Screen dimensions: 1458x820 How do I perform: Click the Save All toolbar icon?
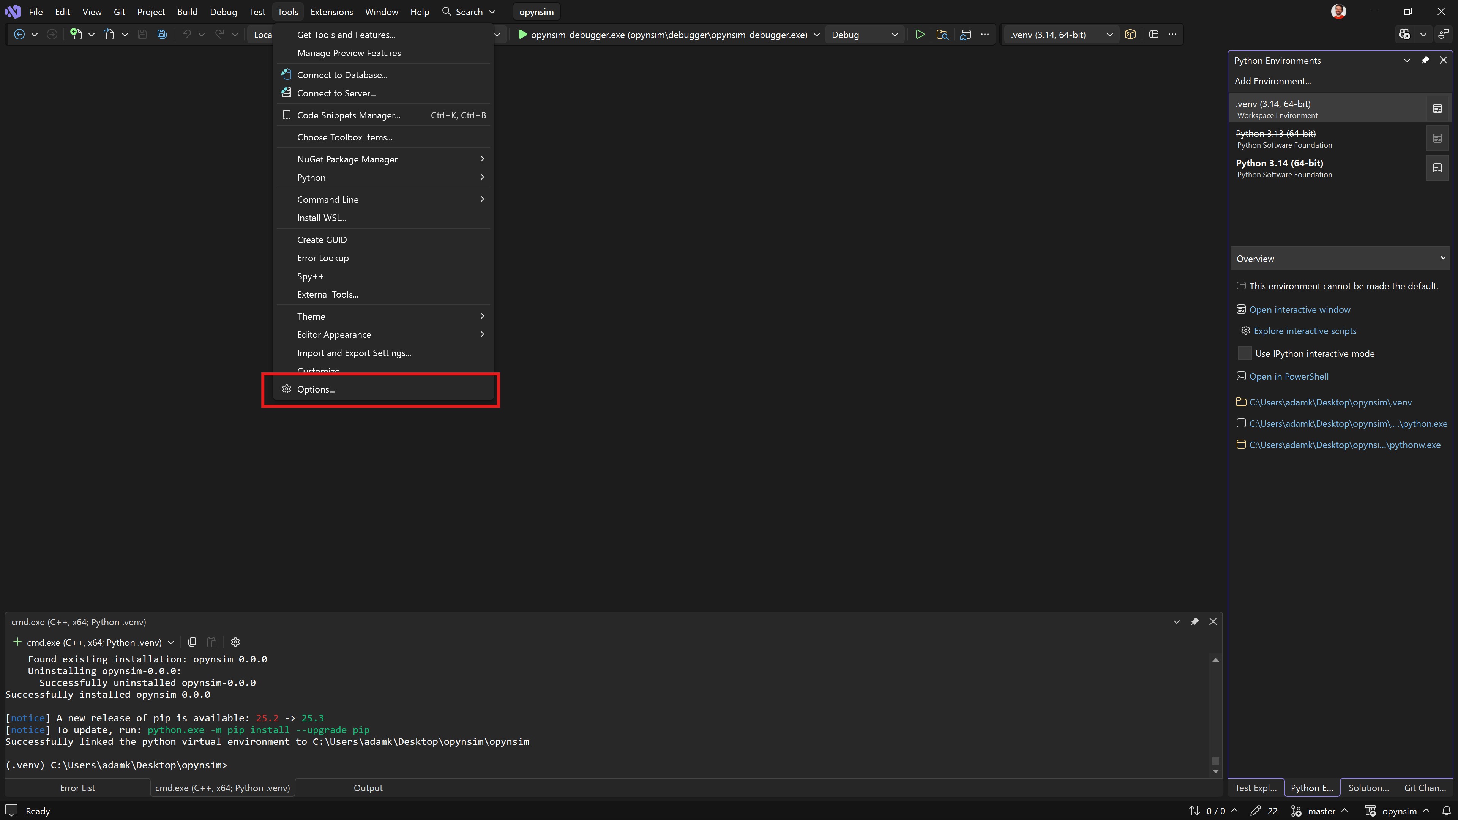point(162,35)
